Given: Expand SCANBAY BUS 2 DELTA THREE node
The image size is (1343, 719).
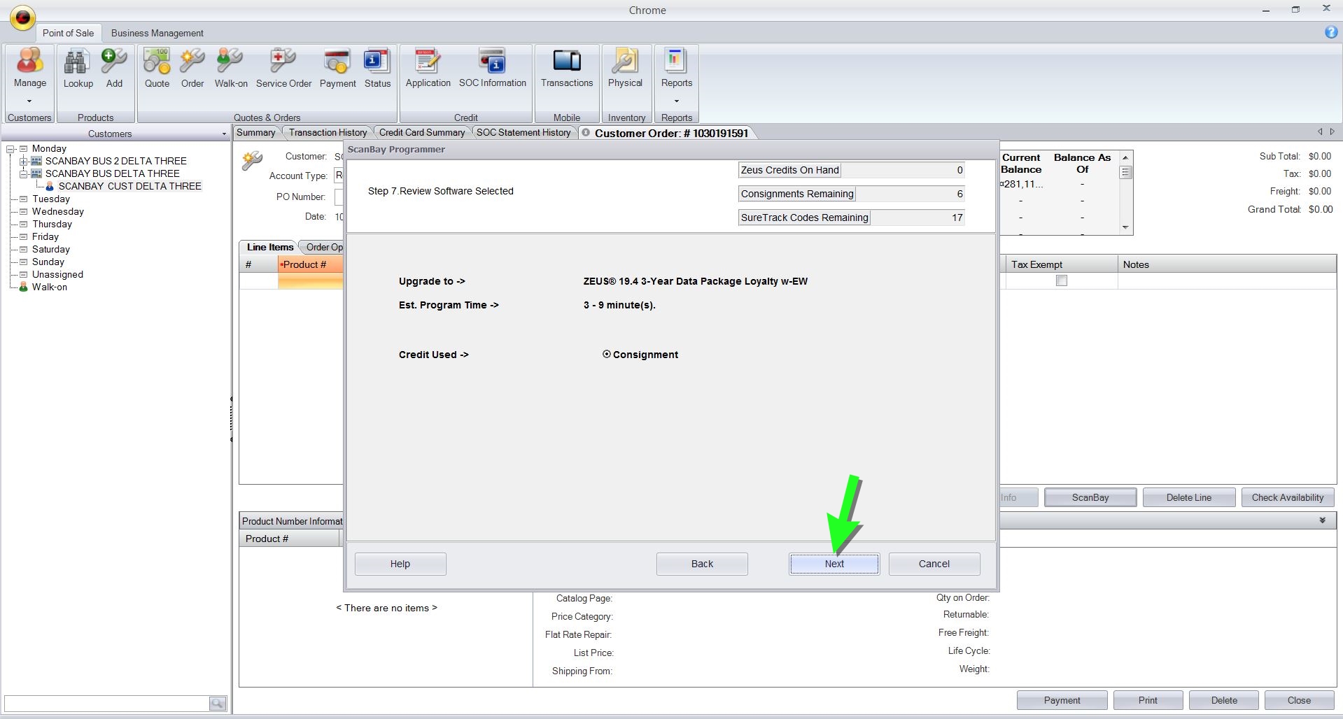Looking at the screenshot, I should tap(23, 162).
